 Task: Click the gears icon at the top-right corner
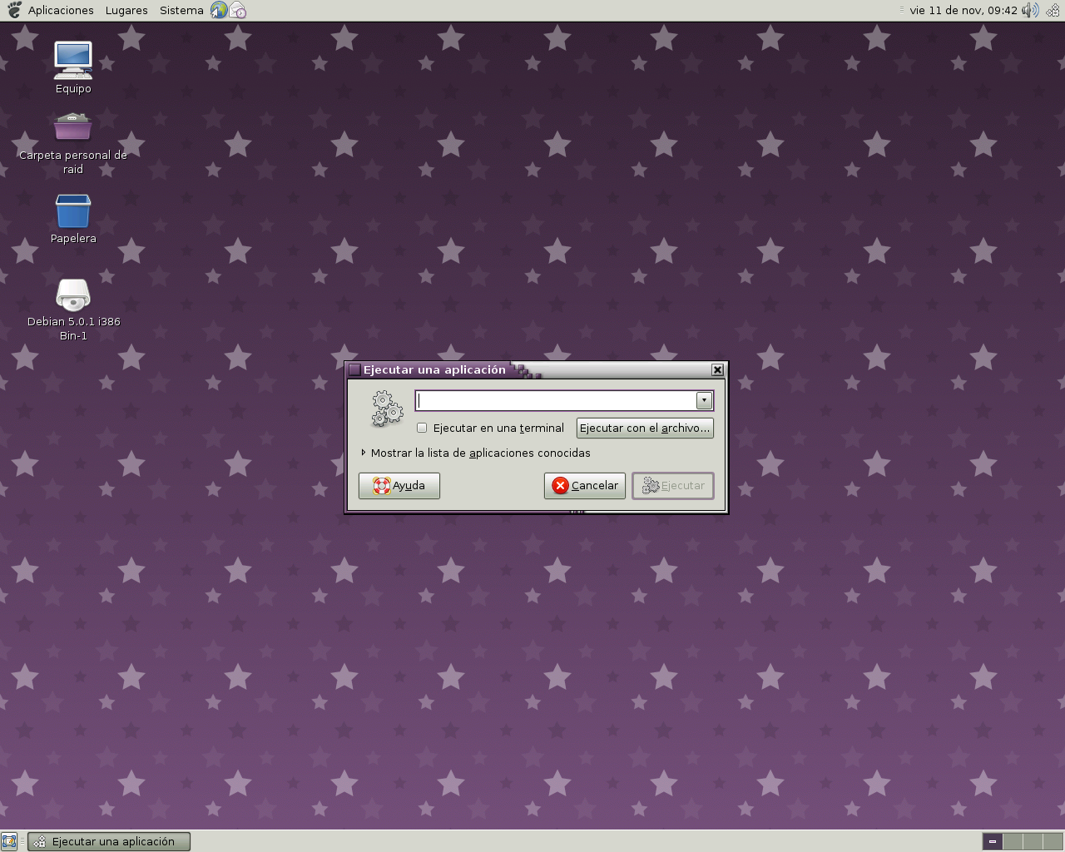(1053, 10)
